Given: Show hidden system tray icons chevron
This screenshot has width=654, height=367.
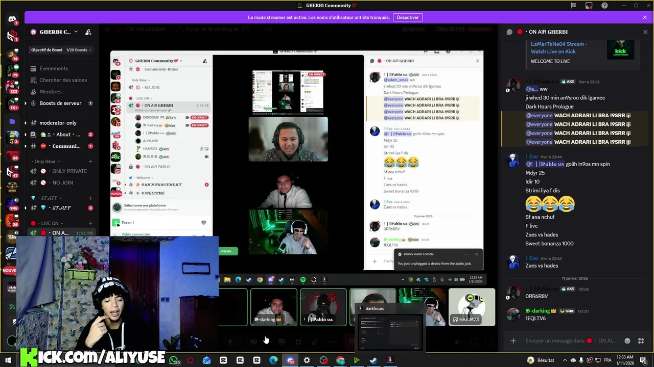Looking at the screenshot, I should click(x=566, y=360).
